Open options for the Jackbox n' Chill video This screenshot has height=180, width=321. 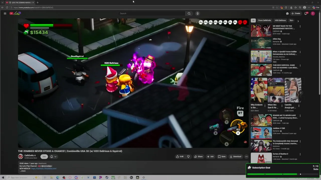pyautogui.click(x=300, y=128)
